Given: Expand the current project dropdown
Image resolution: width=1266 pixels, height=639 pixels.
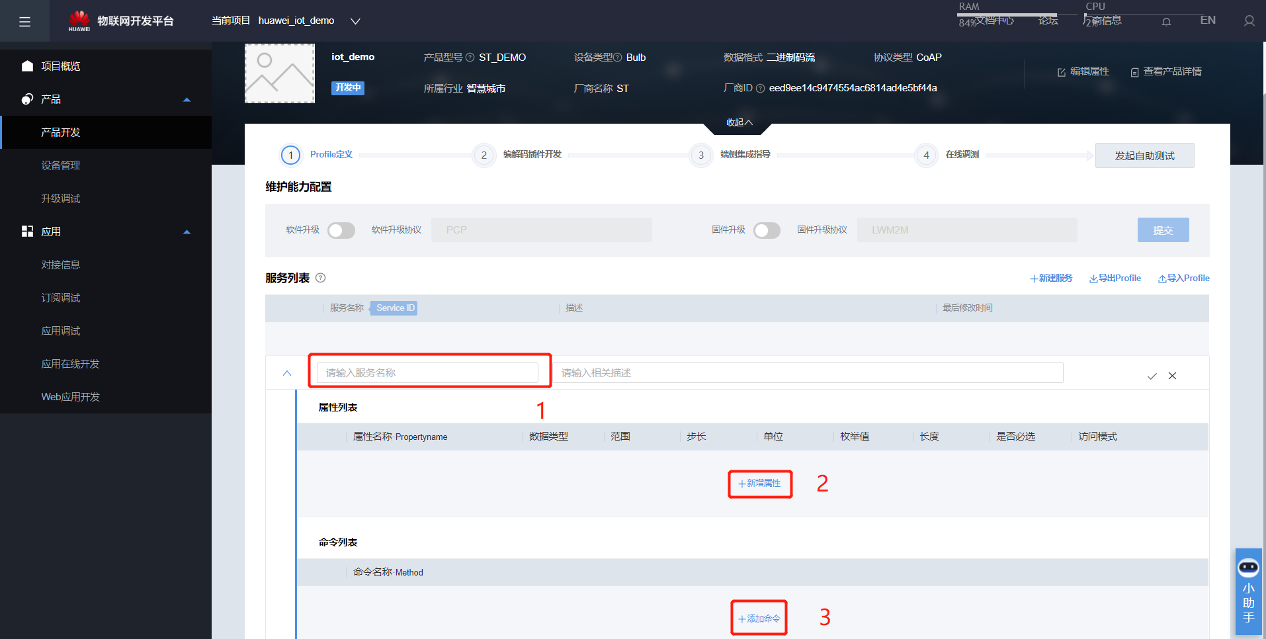Looking at the screenshot, I should pyautogui.click(x=355, y=21).
